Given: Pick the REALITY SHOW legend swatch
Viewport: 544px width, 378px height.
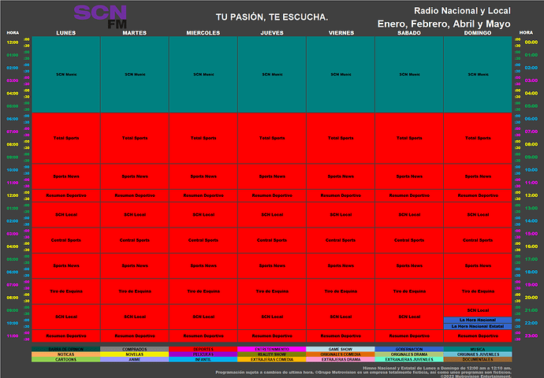Looking at the screenshot, I should (272, 354).
